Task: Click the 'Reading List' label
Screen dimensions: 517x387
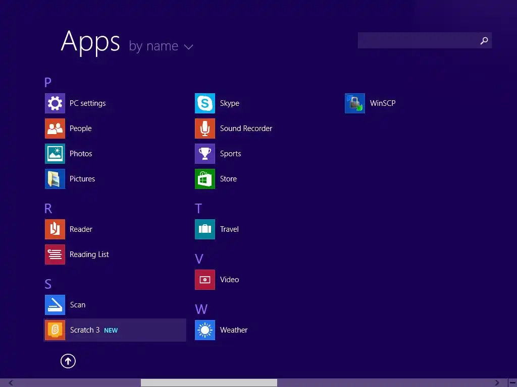Action: [89, 254]
